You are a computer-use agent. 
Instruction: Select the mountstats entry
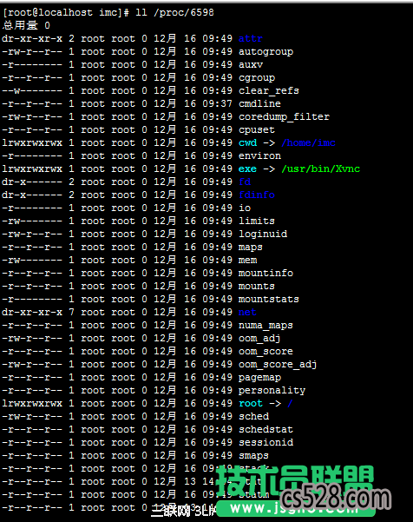269,300
